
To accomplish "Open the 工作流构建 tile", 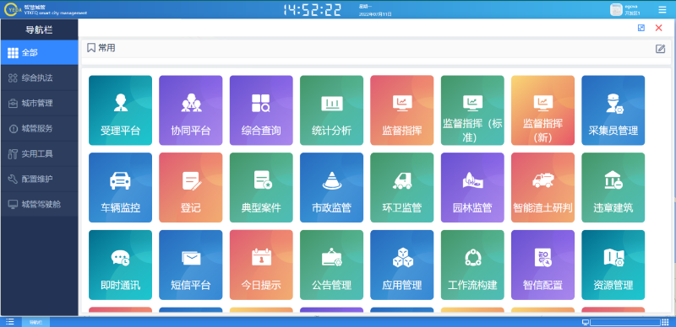I will pos(472,265).
